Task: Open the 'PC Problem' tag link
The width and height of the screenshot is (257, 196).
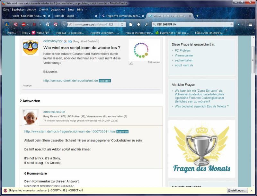Action: point(182,51)
